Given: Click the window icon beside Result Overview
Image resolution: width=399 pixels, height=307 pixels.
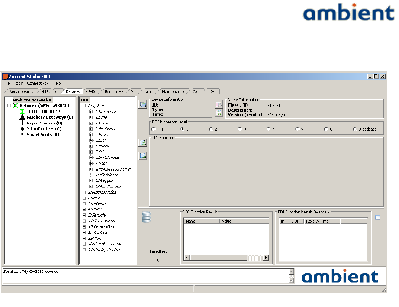Looking at the screenshot, I should (378, 217).
